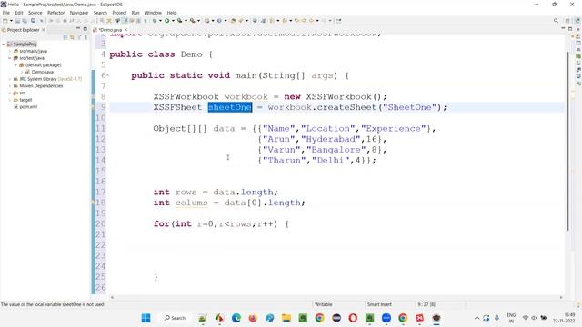Fold the main method at line 6

point(107,75)
